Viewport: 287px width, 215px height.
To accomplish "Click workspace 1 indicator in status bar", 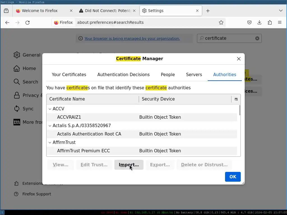I will pyautogui.click(x=2, y=212).
